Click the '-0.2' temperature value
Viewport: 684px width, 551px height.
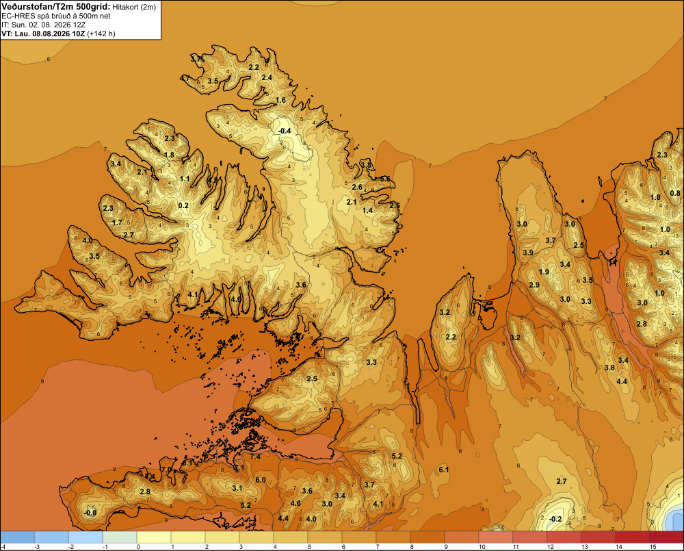click(x=555, y=519)
